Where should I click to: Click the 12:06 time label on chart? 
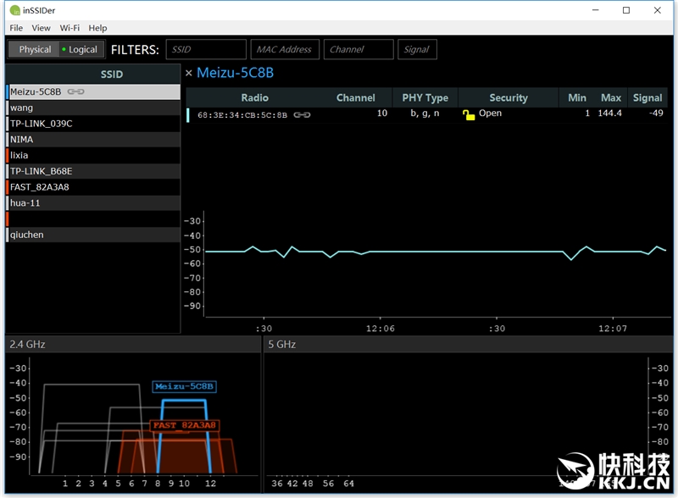coord(381,329)
